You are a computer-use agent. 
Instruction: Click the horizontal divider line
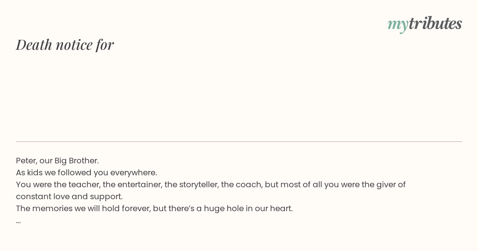tap(239, 141)
